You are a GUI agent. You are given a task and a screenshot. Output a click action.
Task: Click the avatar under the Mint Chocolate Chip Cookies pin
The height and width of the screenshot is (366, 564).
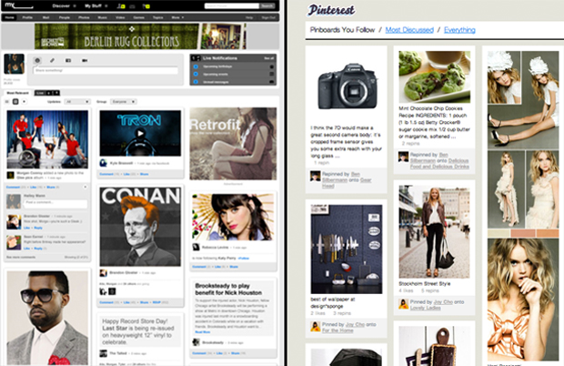[404, 157]
